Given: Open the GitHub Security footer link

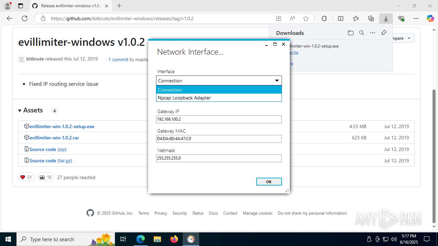Looking at the screenshot, I should click(x=180, y=213).
